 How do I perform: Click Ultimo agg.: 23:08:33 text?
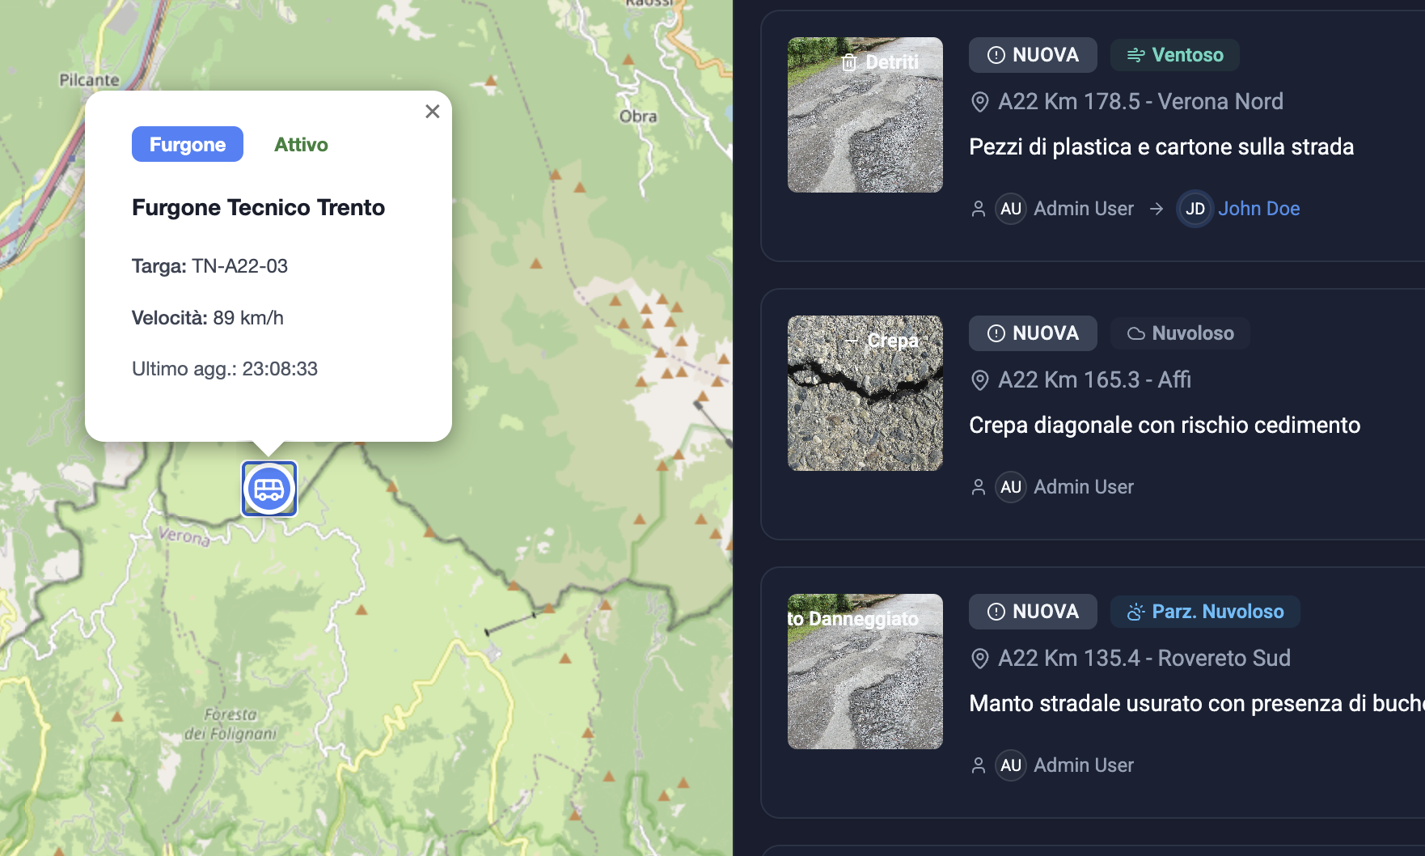click(x=225, y=369)
